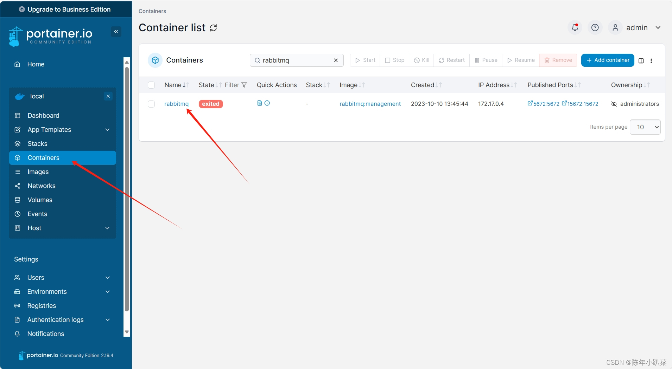The width and height of the screenshot is (672, 369).
Task: Check the rabbitmq row checkbox
Action: [151, 104]
